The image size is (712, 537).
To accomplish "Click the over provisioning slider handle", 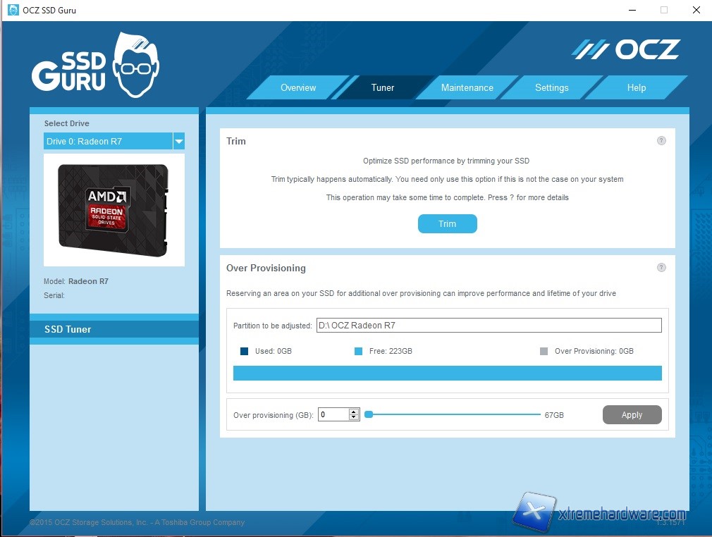I will [x=368, y=415].
